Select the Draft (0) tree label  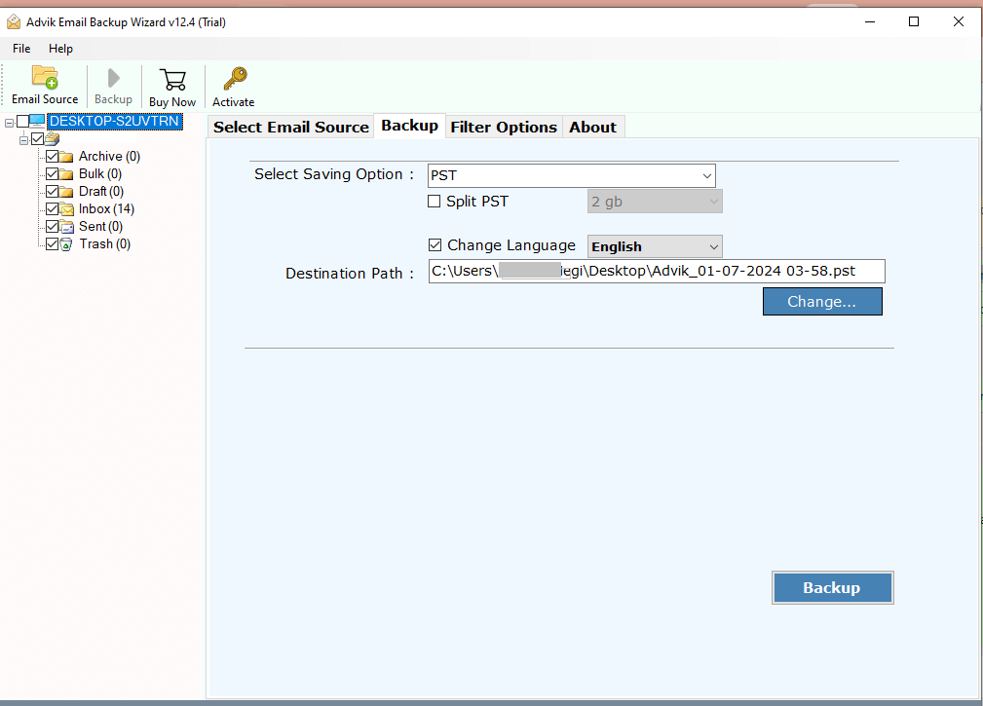click(101, 191)
